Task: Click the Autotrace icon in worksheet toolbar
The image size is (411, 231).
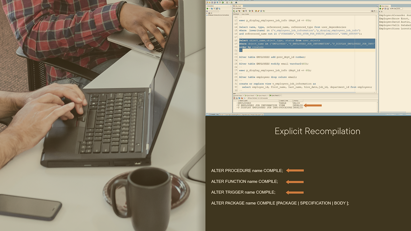Action: (x=243, y=11)
